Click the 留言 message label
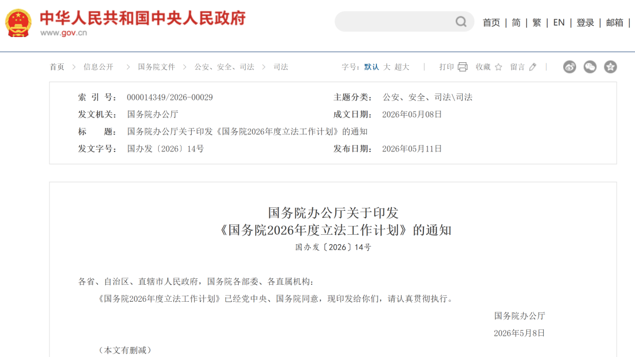 [517, 67]
